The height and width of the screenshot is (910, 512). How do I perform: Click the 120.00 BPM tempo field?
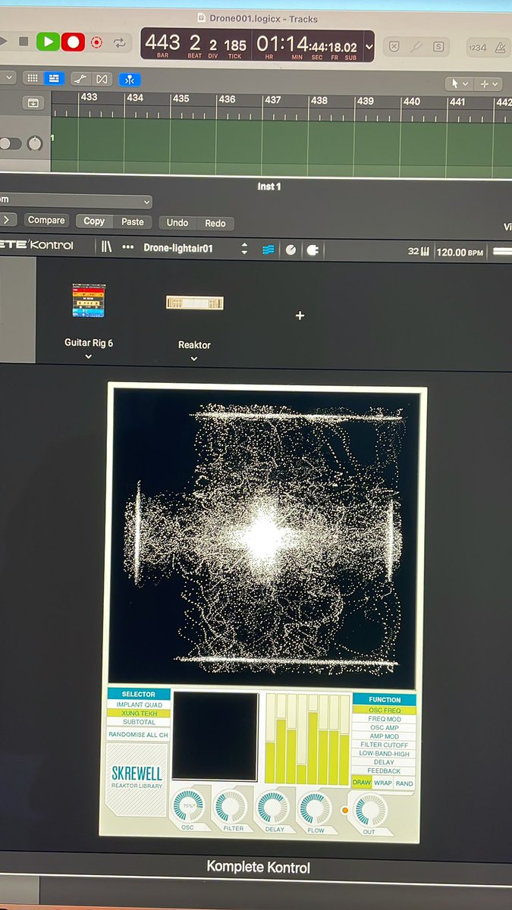click(460, 252)
